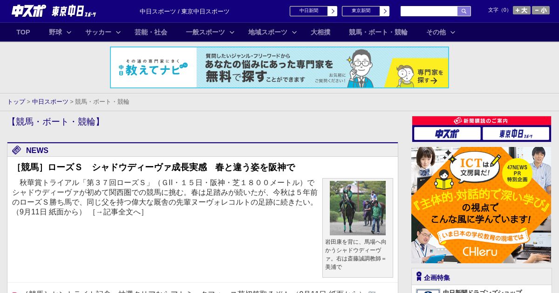Open 地域スポーツ navigation menu
This screenshot has width=559, height=293.
[x=268, y=32]
